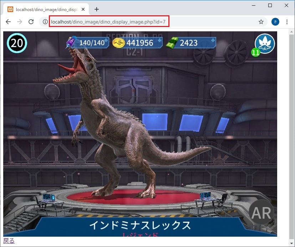Close the browser window

[286, 5]
